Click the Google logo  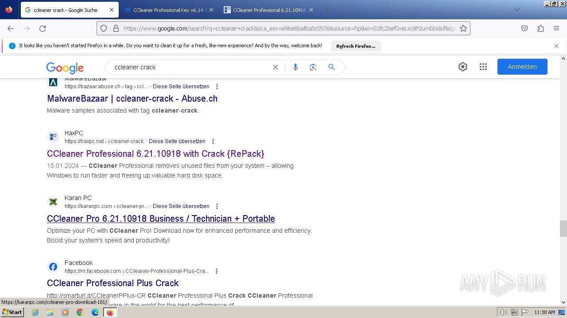coord(65,67)
